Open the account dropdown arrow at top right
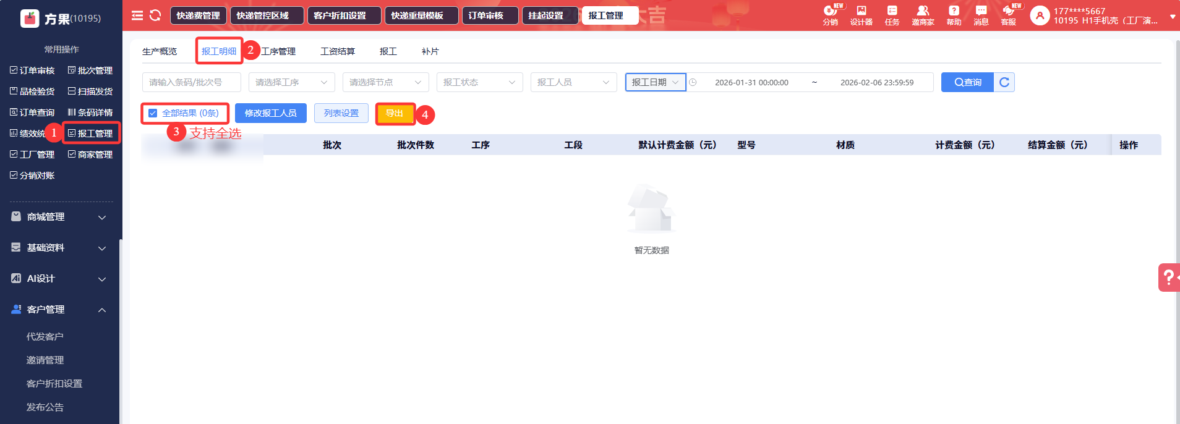Image resolution: width=1180 pixels, height=424 pixels. [x=1172, y=17]
